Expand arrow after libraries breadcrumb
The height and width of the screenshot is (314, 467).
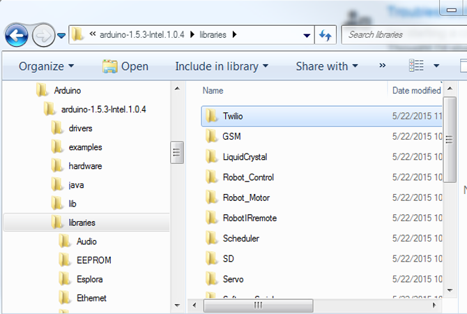point(234,35)
